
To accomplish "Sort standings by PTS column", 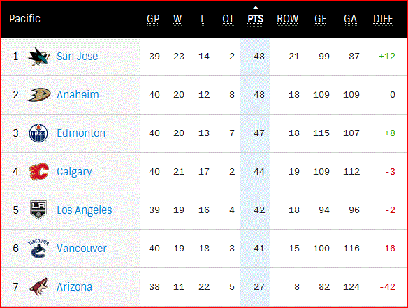I will pos(256,19).
